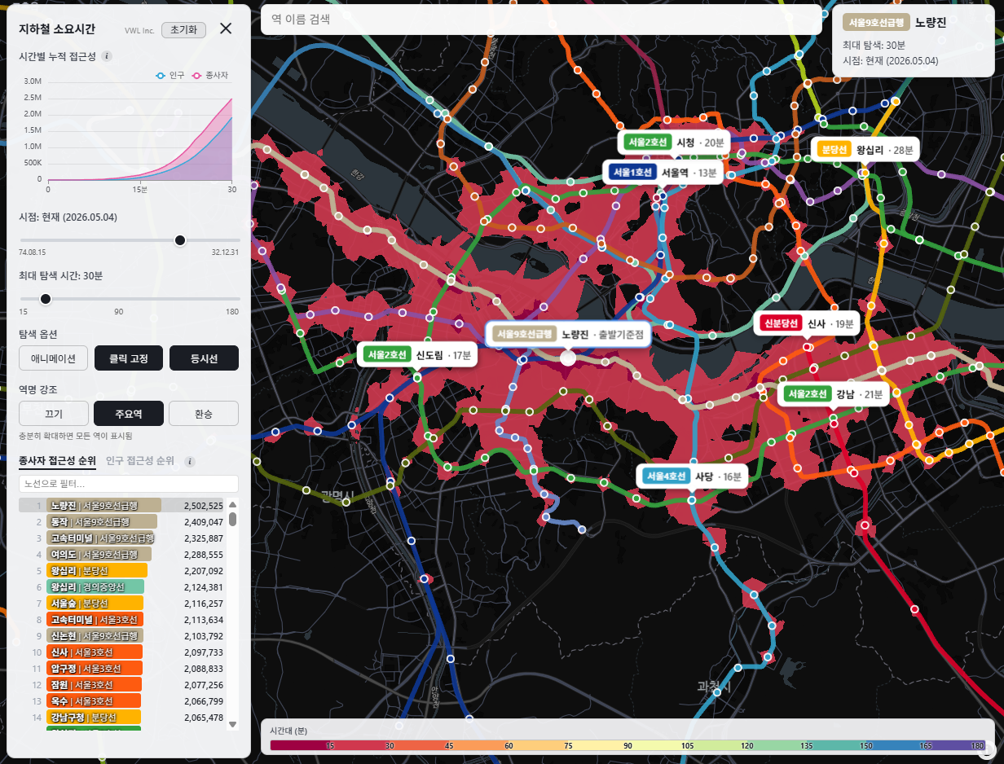1004x764 pixels.
Task: Select rank 5 왕십리 분당선 row
Action: coord(122,571)
